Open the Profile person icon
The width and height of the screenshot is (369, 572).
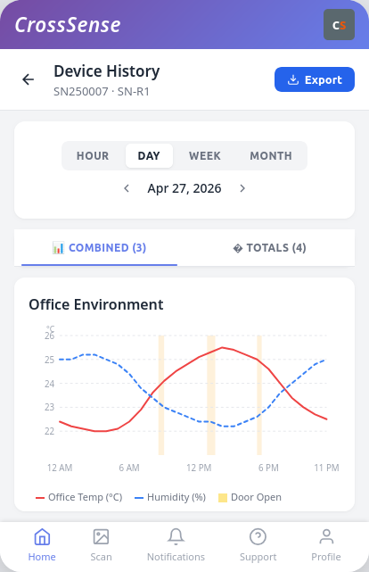[326, 537]
